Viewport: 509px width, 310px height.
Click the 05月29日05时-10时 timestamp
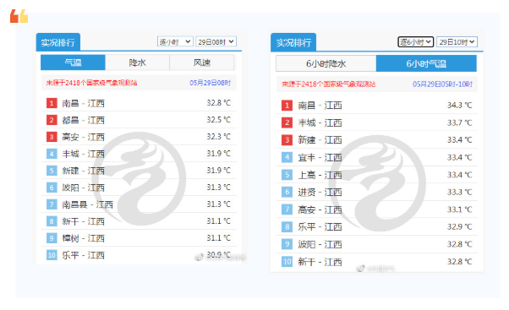pyautogui.click(x=442, y=84)
